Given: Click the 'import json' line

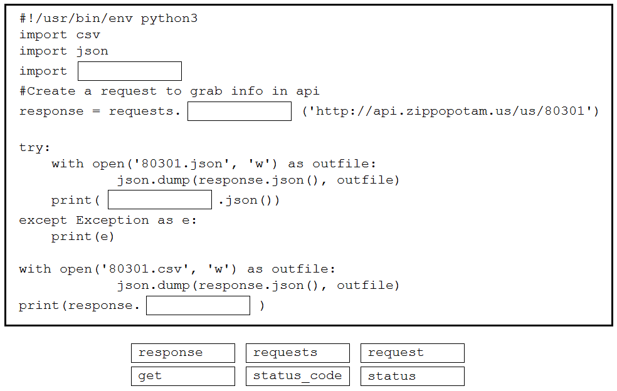Looking at the screenshot, I should pos(64,51).
